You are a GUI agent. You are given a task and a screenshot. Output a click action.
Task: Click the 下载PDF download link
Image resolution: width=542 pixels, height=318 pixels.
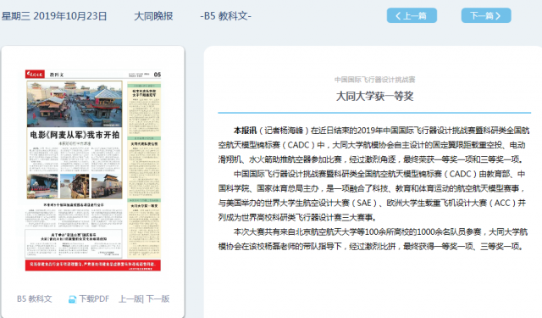[x=94, y=298]
